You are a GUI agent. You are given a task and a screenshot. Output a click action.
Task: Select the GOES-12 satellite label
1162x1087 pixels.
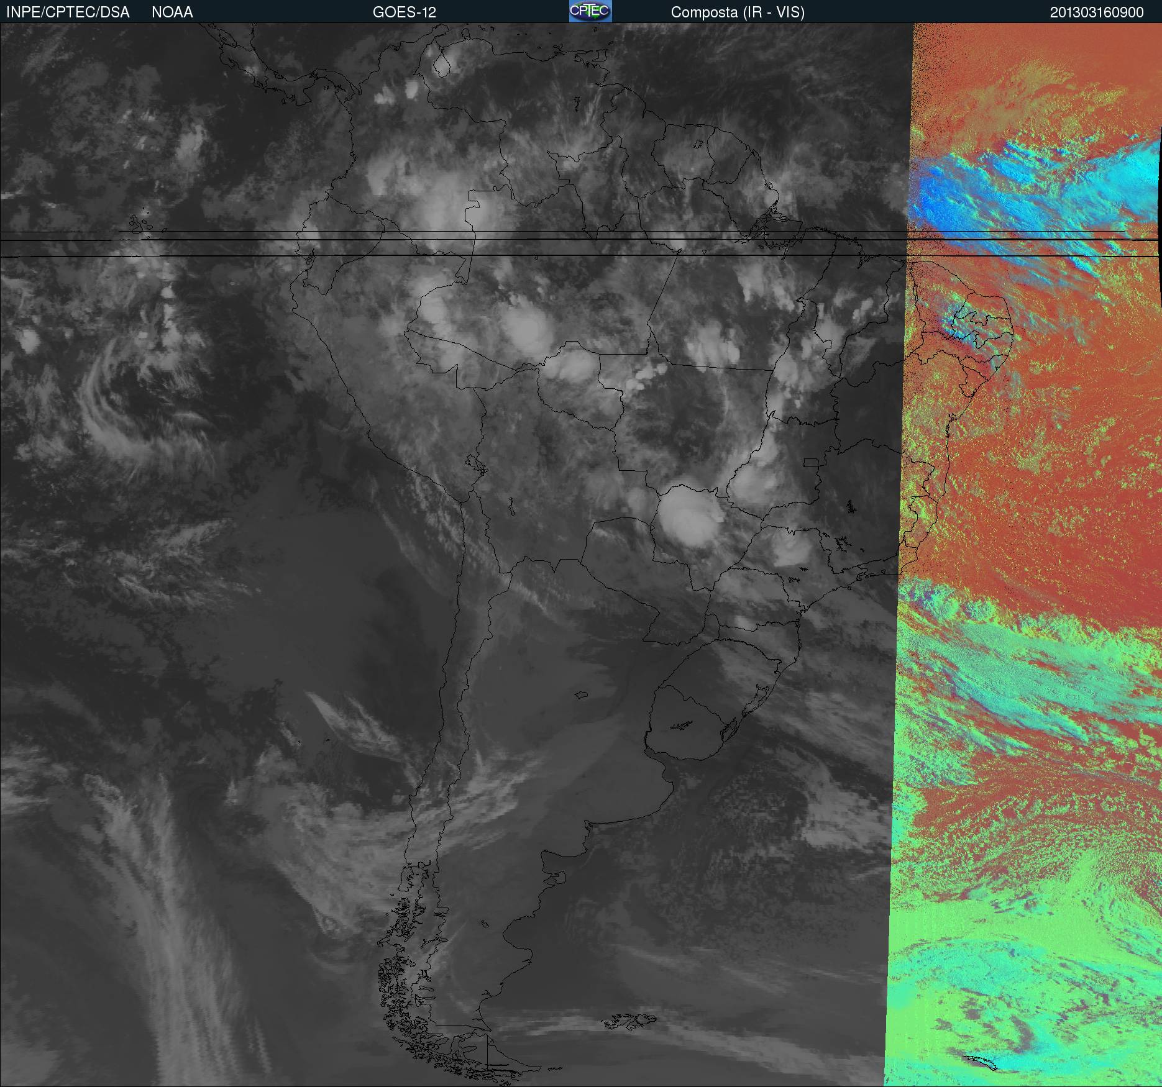point(404,12)
